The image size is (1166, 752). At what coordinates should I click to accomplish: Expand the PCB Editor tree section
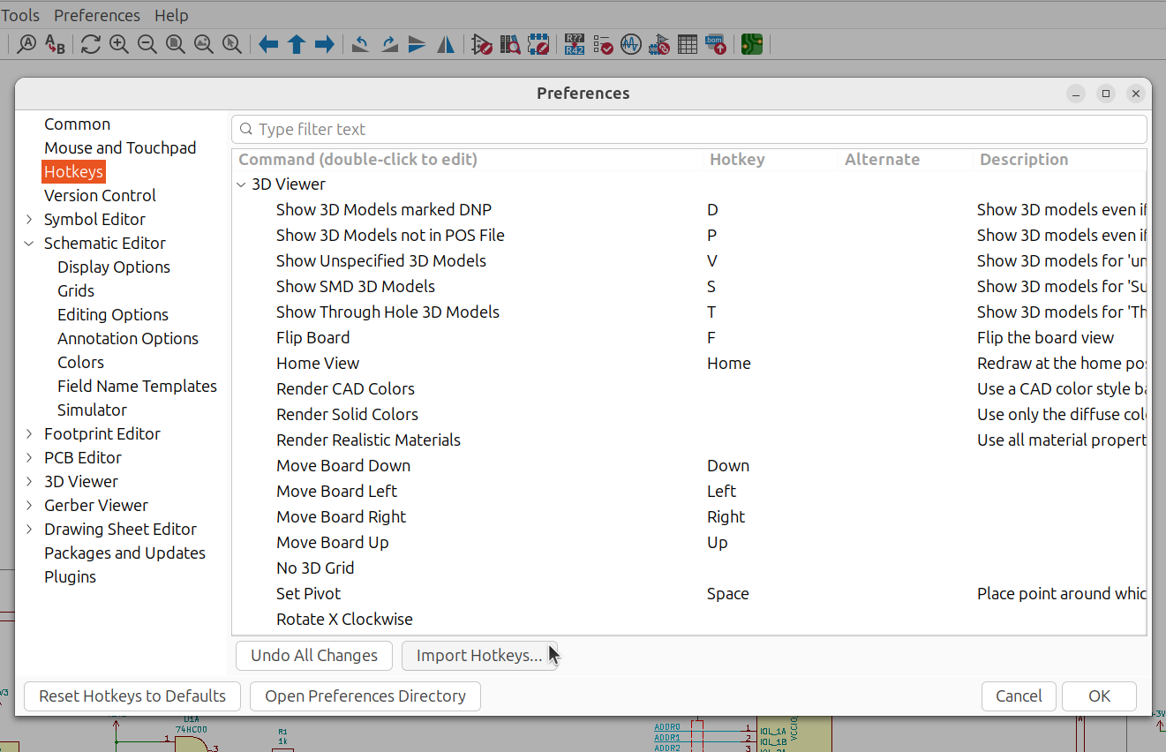29,458
